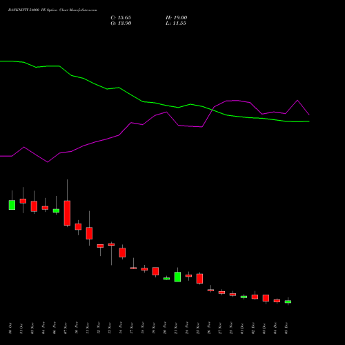Click the high value H: 19.00
Viewport: 345px width, 345px height.
pyautogui.click(x=177, y=18)
